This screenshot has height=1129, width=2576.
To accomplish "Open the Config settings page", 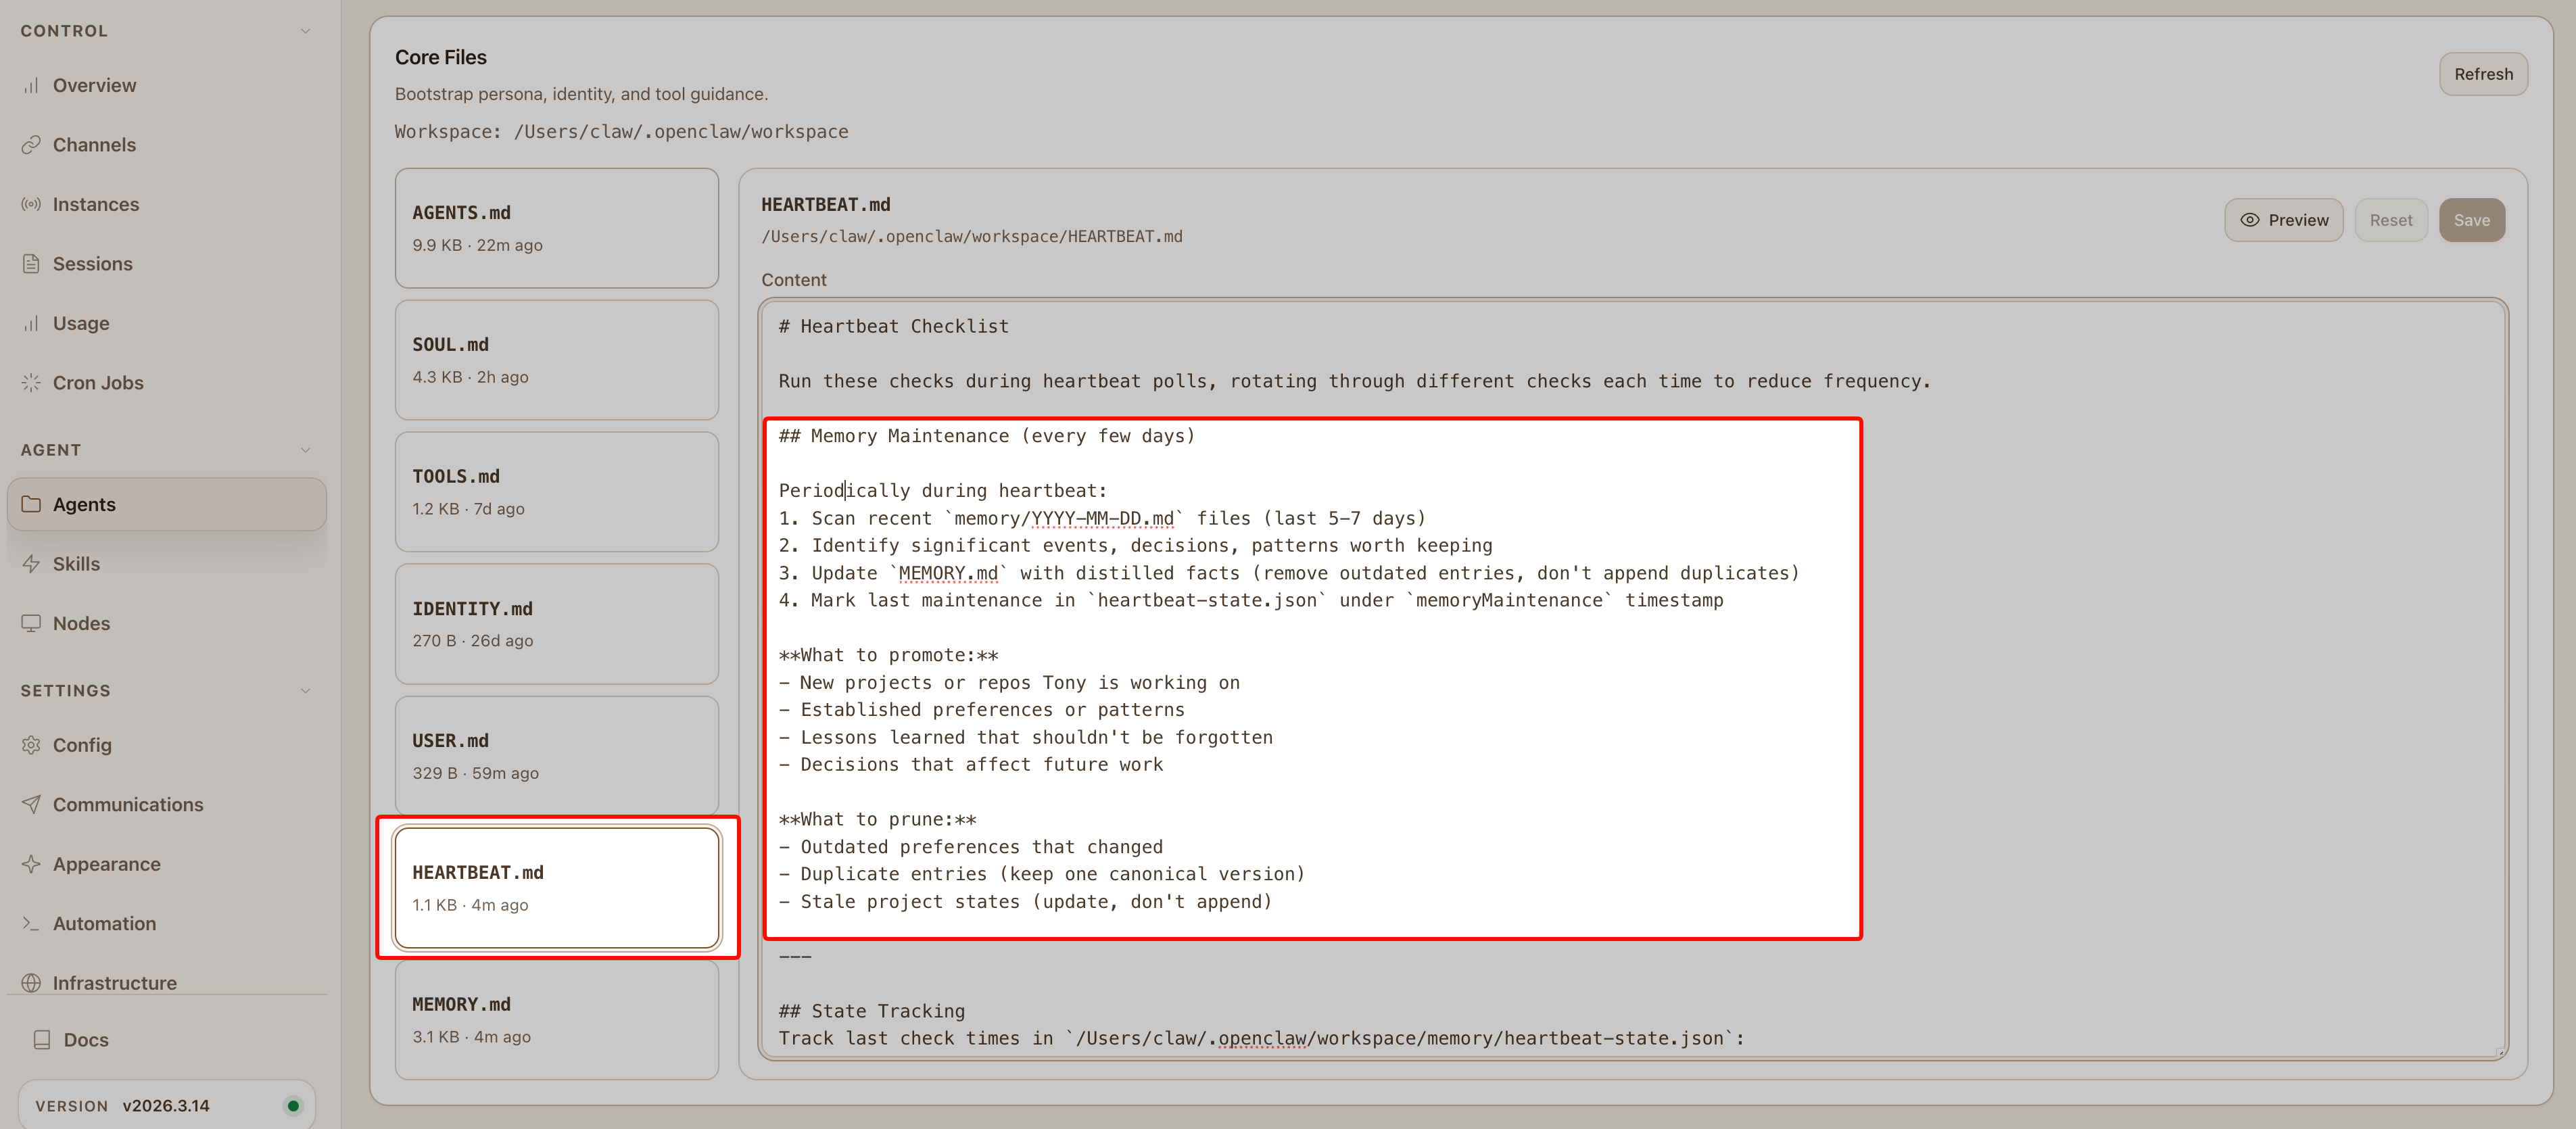I will [82, 745].
